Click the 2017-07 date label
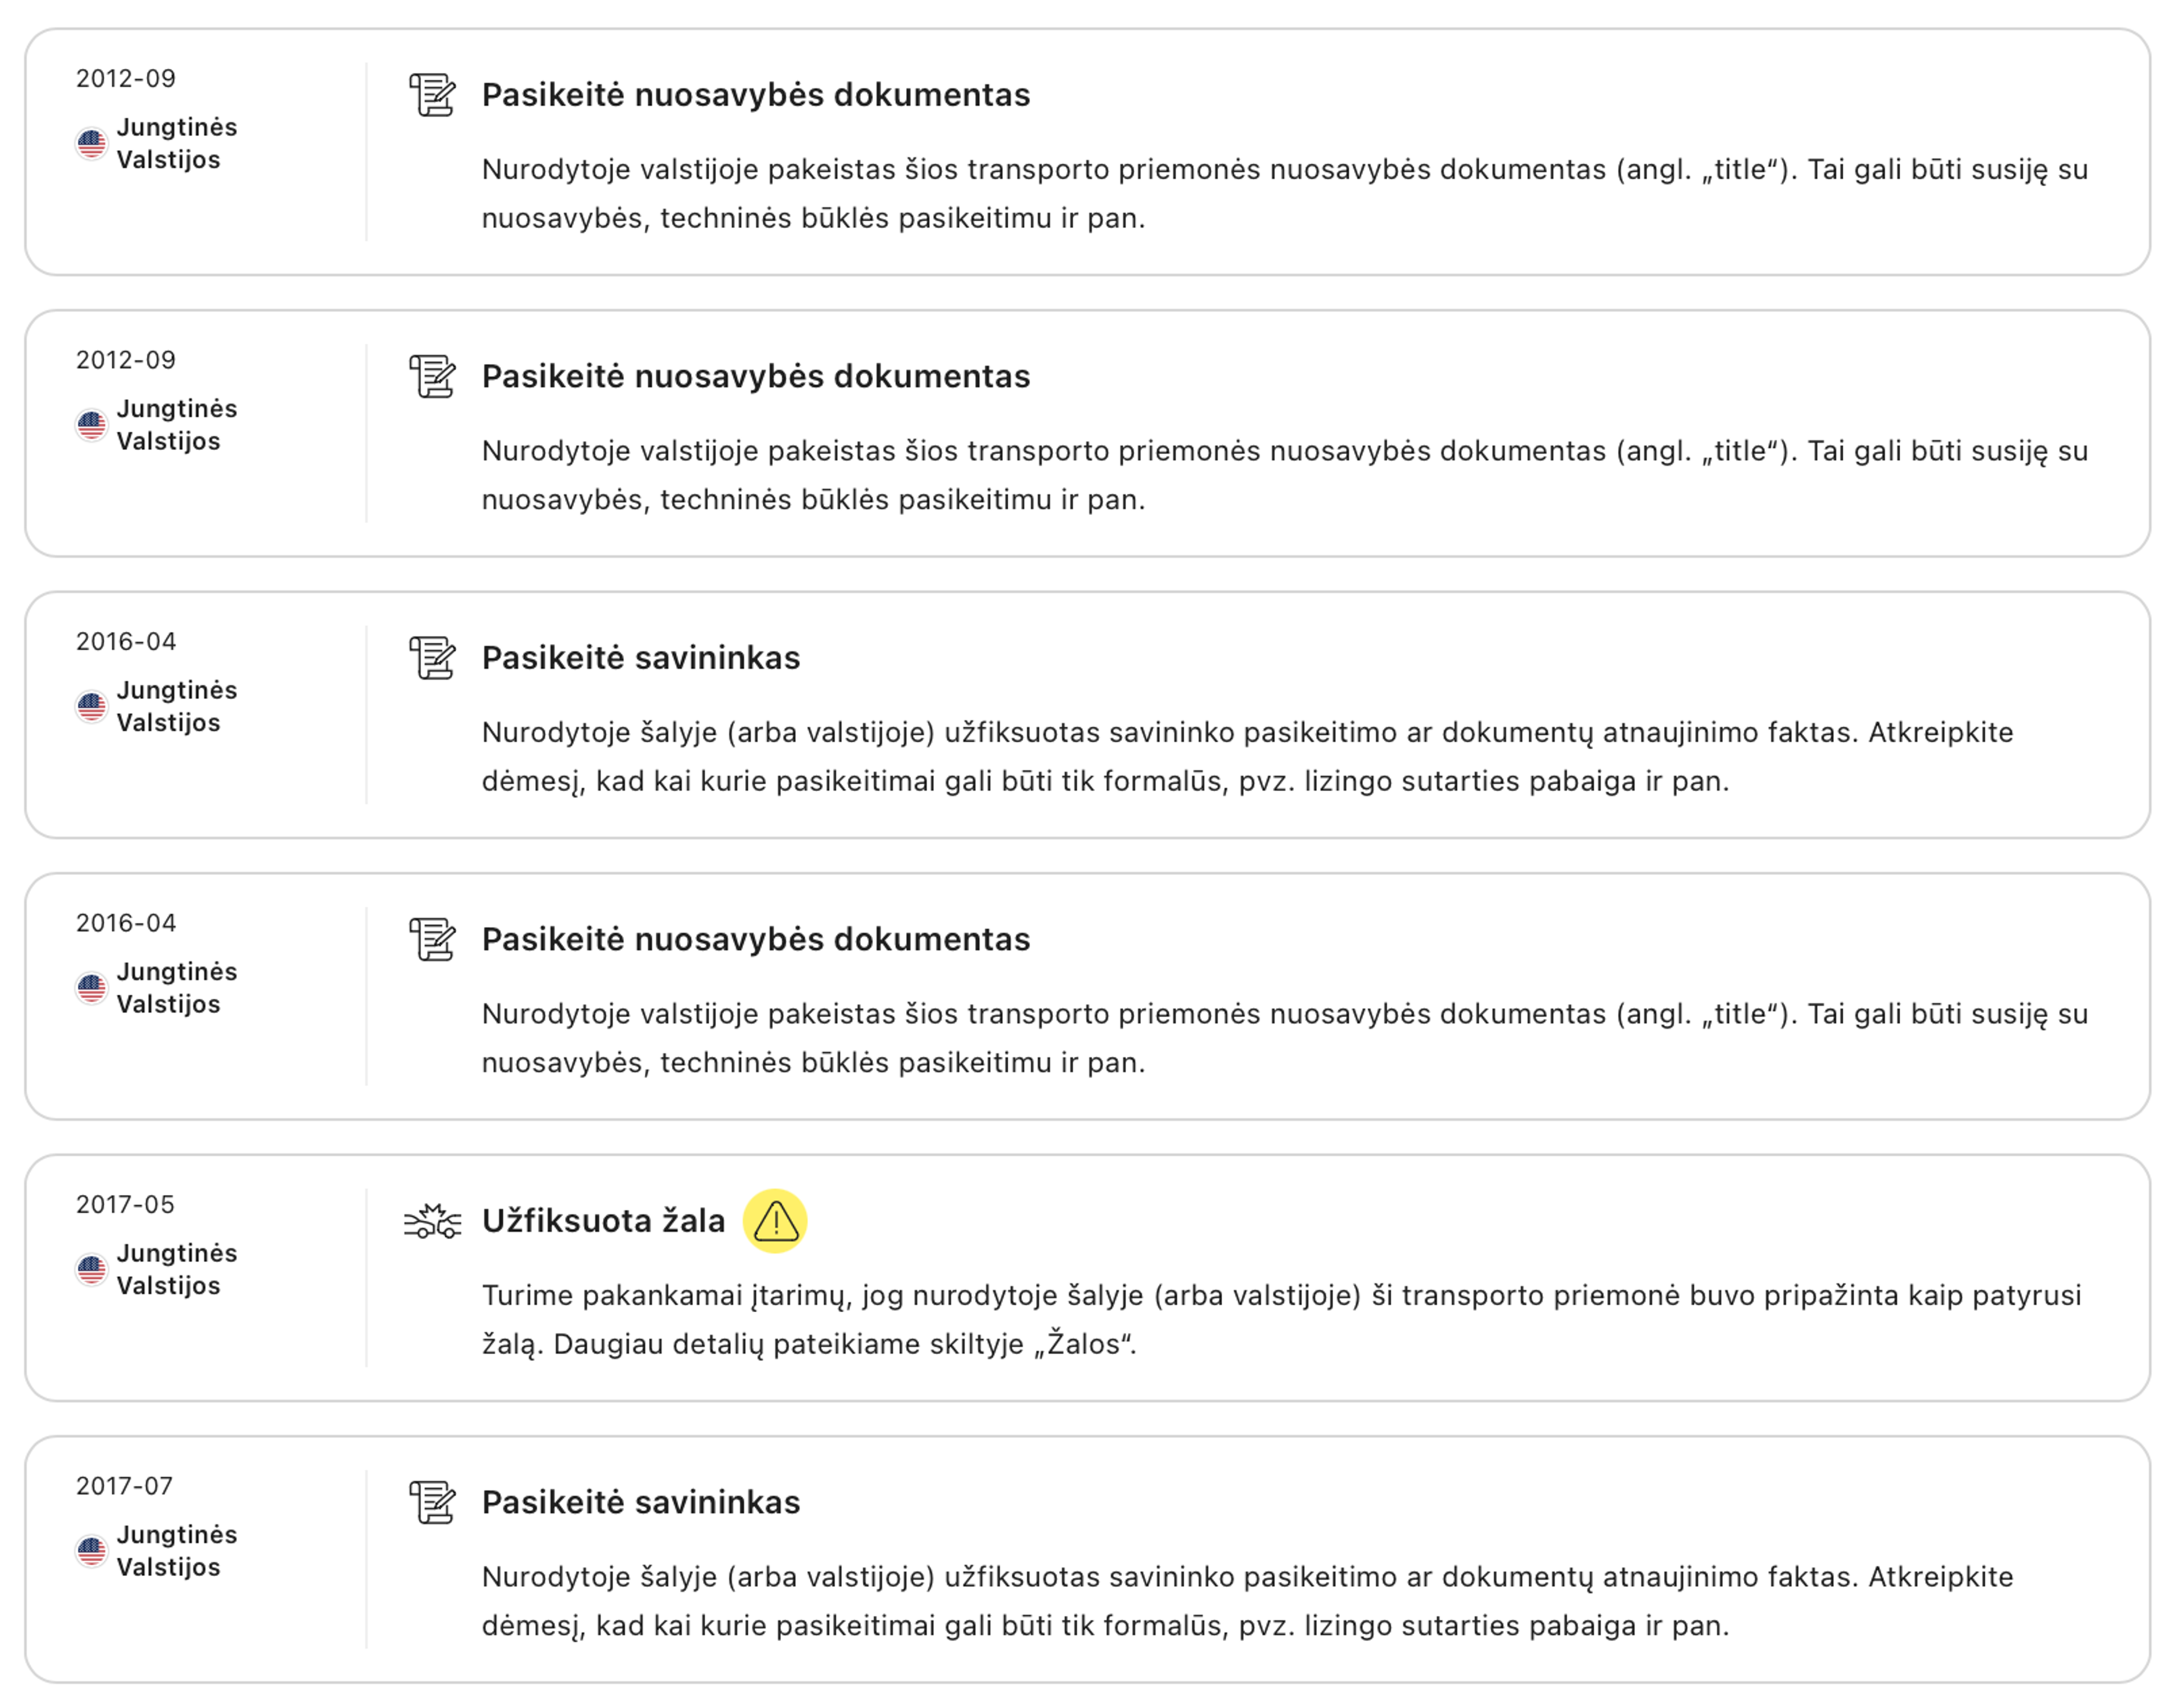Viewport: 2184px width, 1708px height. tap(124, 1486)
